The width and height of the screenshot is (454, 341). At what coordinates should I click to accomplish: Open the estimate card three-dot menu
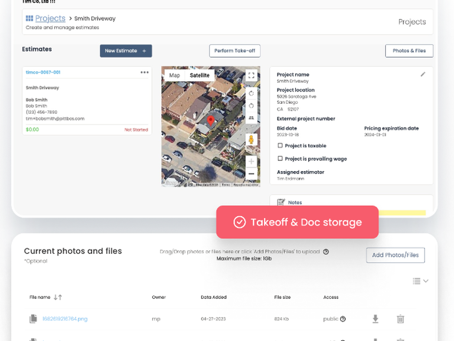tap(144, 72)
